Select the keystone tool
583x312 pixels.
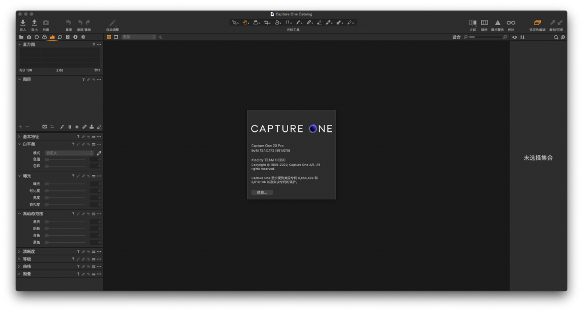[288, 23]
